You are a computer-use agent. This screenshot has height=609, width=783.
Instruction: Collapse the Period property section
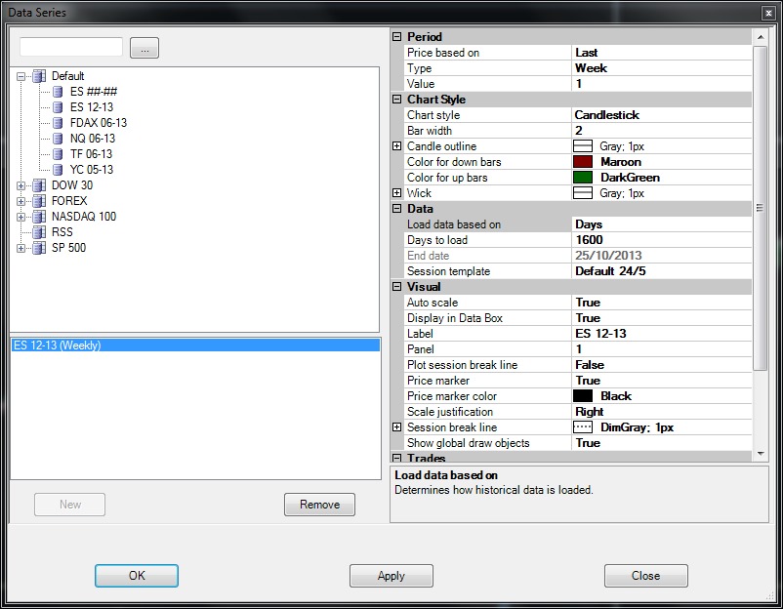397,36
